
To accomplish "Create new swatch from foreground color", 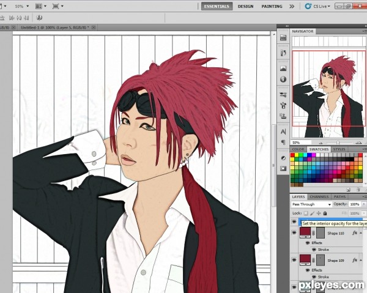I will [348, 190].
